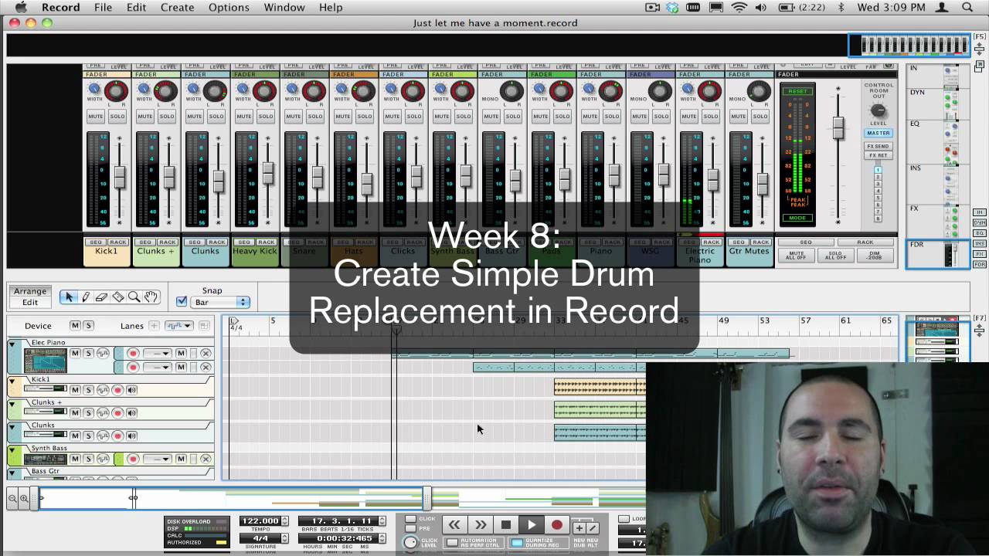989x556 pixels.
Task: Select the Eraser tool
Action: (x=101, y=297)
